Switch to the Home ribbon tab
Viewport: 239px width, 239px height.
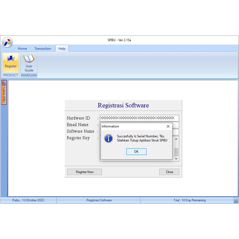(x=23, y=48)
